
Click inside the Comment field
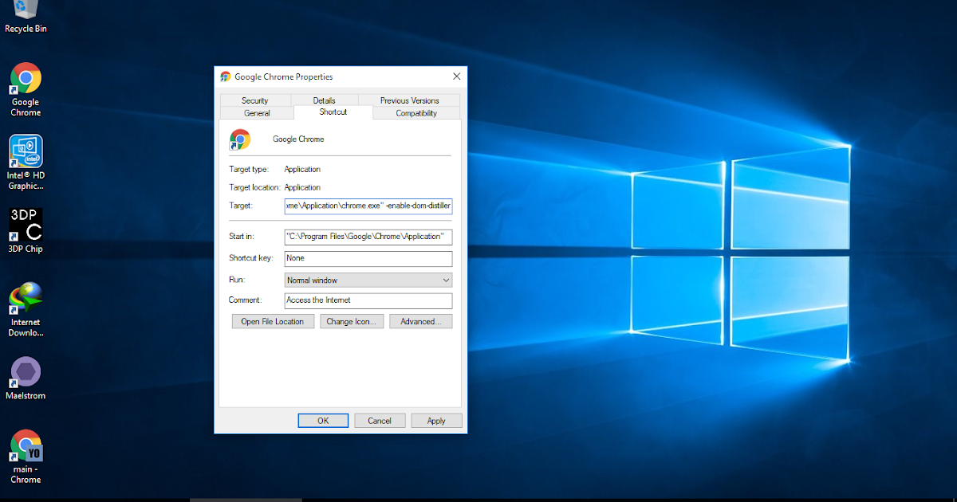click(368, 301)
